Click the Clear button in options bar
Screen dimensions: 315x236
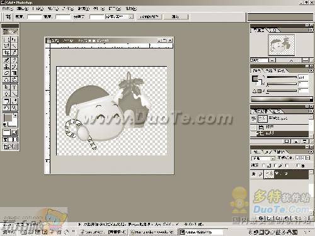click(176, 16)
